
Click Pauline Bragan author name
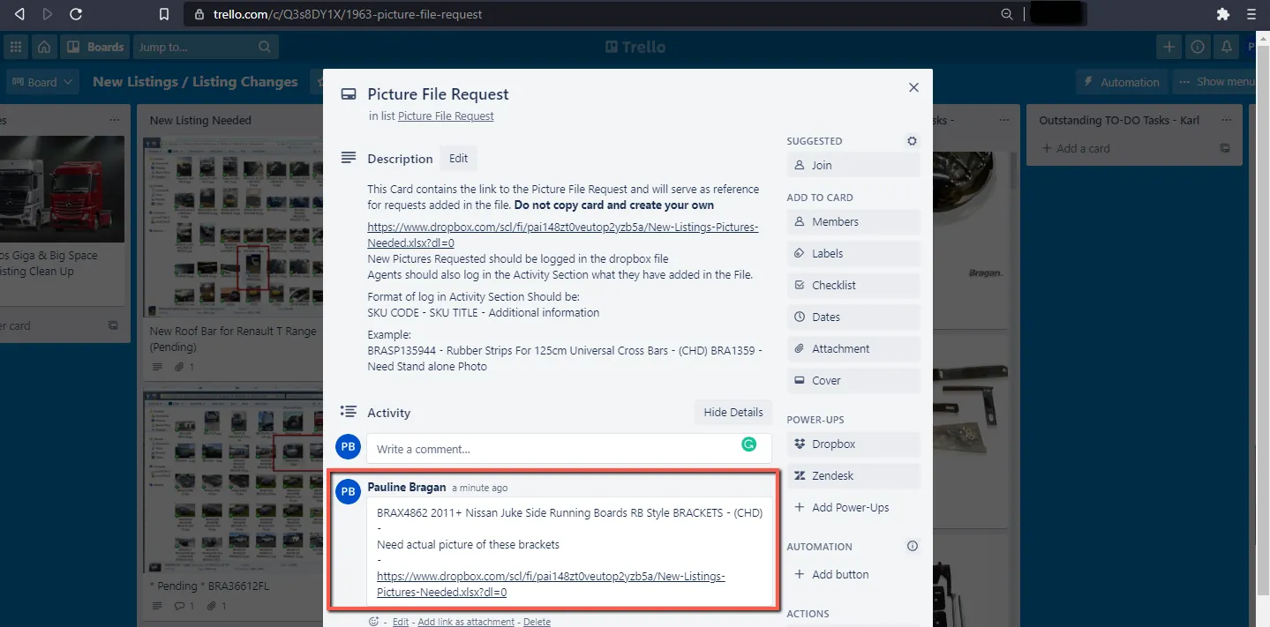coord(407,488)
